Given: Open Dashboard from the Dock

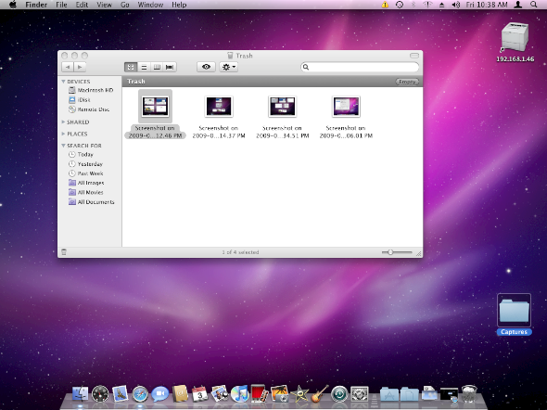Looking at the screenshot, I should pos(100,394).
